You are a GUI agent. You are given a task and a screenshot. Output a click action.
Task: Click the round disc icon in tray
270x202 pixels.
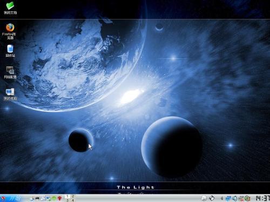point(204,198)
